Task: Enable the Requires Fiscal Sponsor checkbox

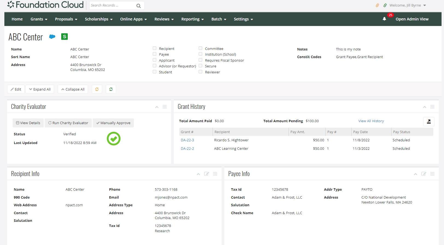Action: coord(200,60)
